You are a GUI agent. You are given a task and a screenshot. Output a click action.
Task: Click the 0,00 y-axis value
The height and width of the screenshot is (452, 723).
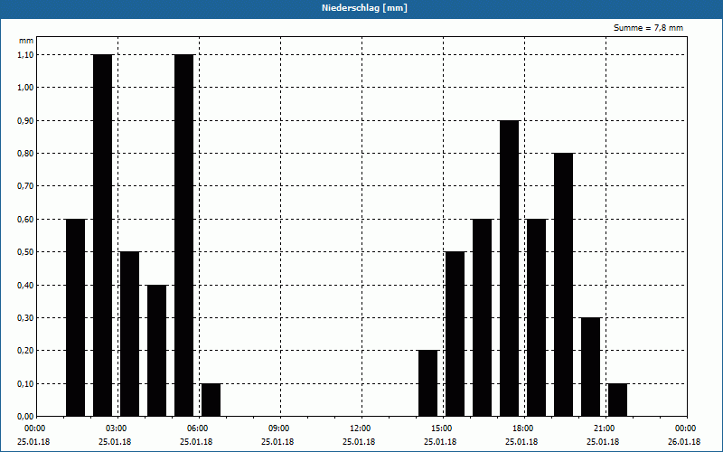pos(26,417)
